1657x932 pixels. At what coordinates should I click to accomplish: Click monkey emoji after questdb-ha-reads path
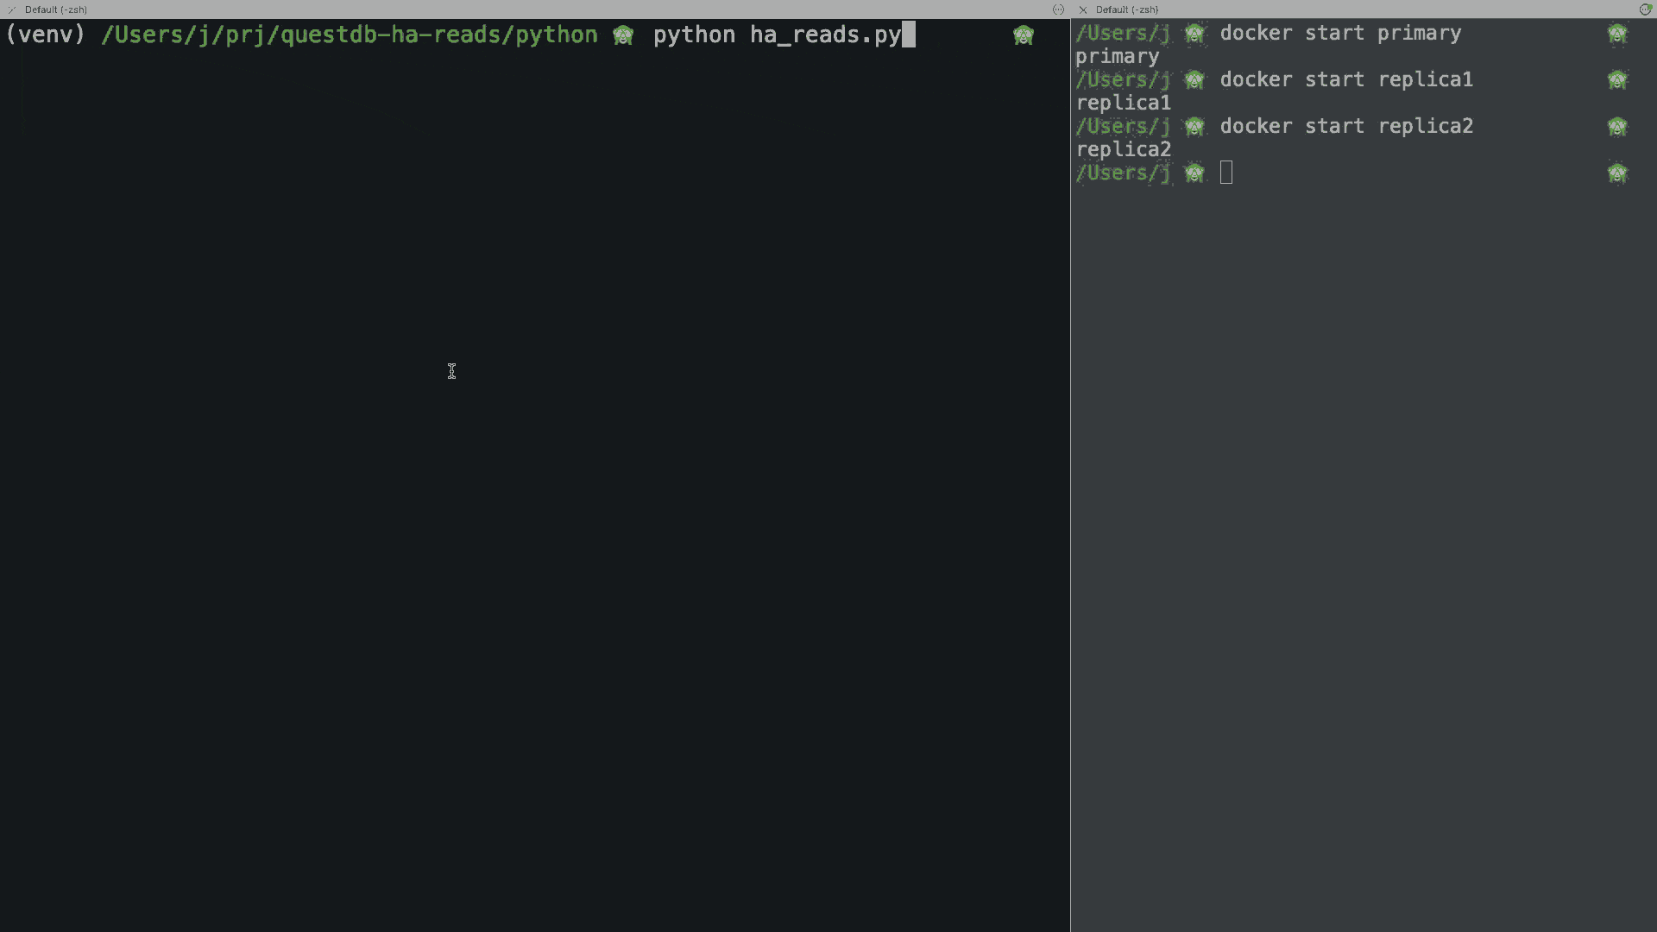(623, 35)
